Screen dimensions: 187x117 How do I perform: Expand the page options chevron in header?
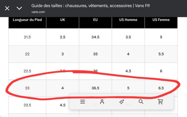point(19,8)
